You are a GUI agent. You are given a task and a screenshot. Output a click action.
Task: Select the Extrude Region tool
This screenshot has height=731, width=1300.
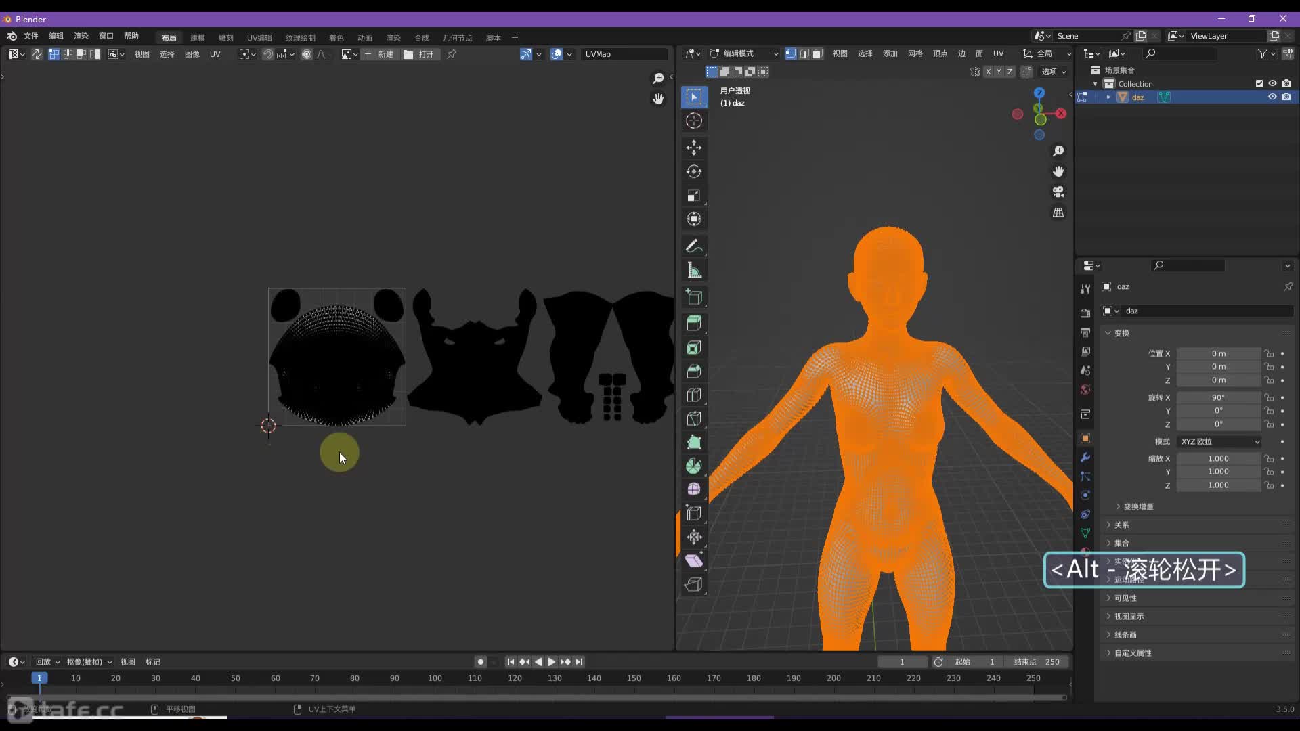point(694,324)
